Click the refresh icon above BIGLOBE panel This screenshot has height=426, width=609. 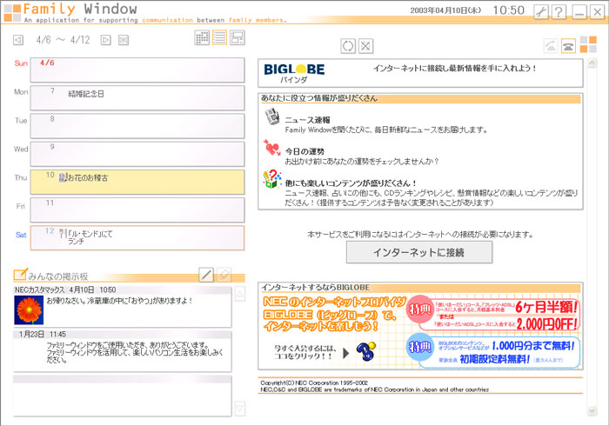pos(348,45)
